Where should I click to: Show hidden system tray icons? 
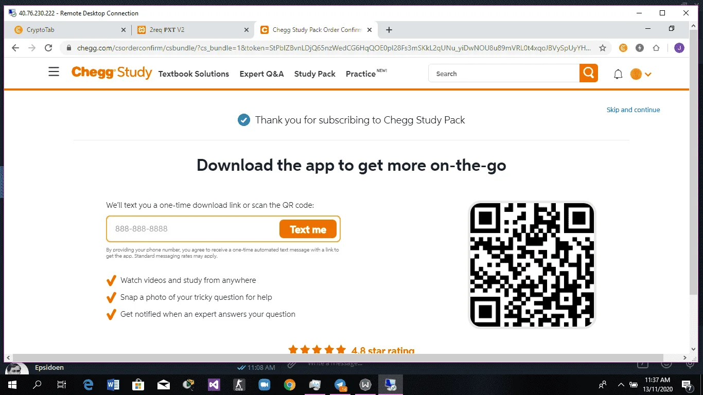[621, 384]
